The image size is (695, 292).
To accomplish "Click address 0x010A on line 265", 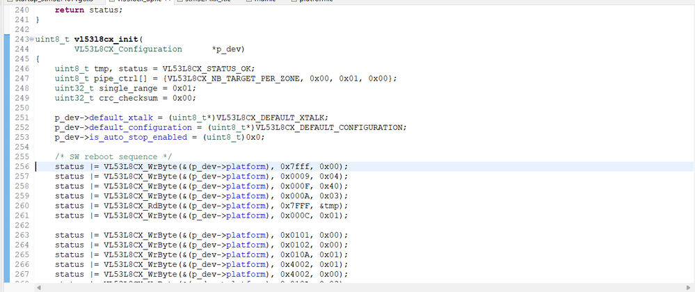I will (x=295, y=254).
